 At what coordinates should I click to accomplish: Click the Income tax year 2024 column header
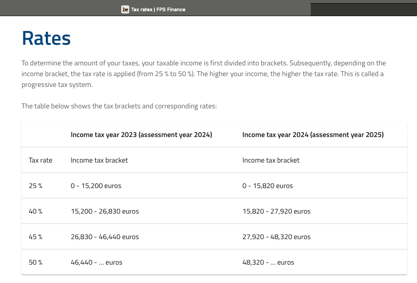coord(313,135)
